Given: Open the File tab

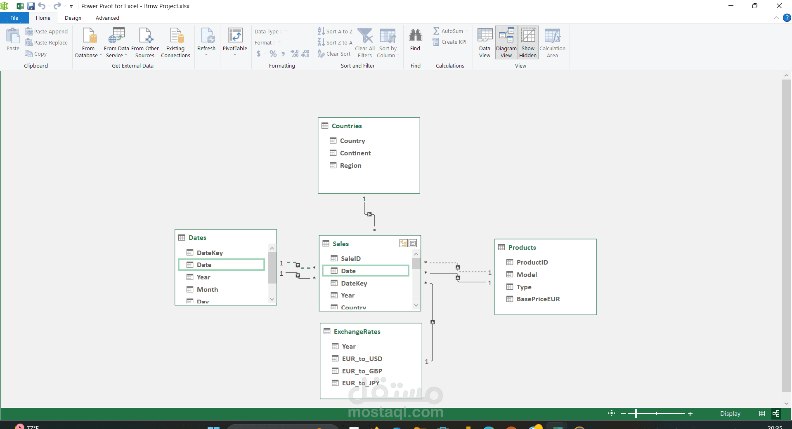Looking at the screenshot, I should 14,18.
